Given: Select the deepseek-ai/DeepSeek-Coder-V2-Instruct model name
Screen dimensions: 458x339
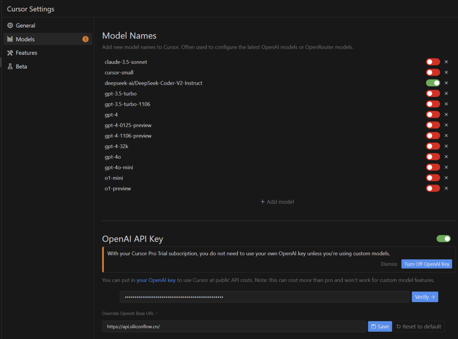Looking at the screenshot, I should 154,83.
